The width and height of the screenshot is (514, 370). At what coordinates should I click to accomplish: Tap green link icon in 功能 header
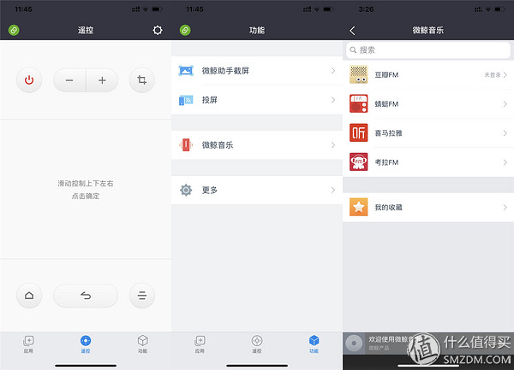point(185,31)
